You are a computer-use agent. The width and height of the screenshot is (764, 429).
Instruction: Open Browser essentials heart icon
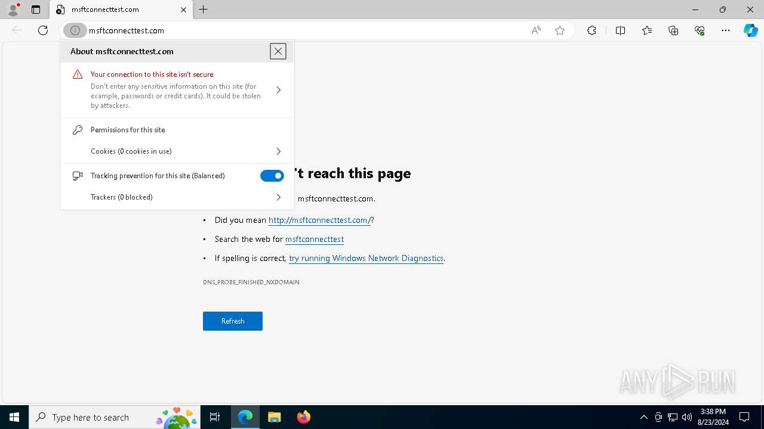pyautogui.click(x=700, y=30)
